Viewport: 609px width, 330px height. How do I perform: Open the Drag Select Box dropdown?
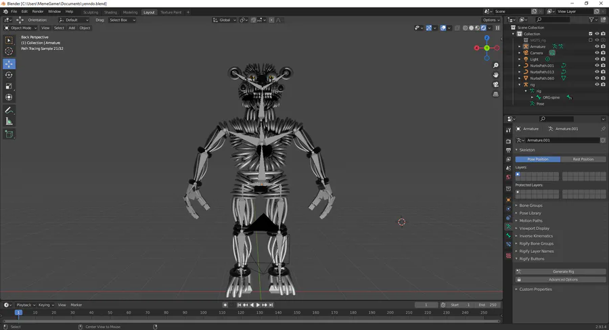(x=122, y=20)
